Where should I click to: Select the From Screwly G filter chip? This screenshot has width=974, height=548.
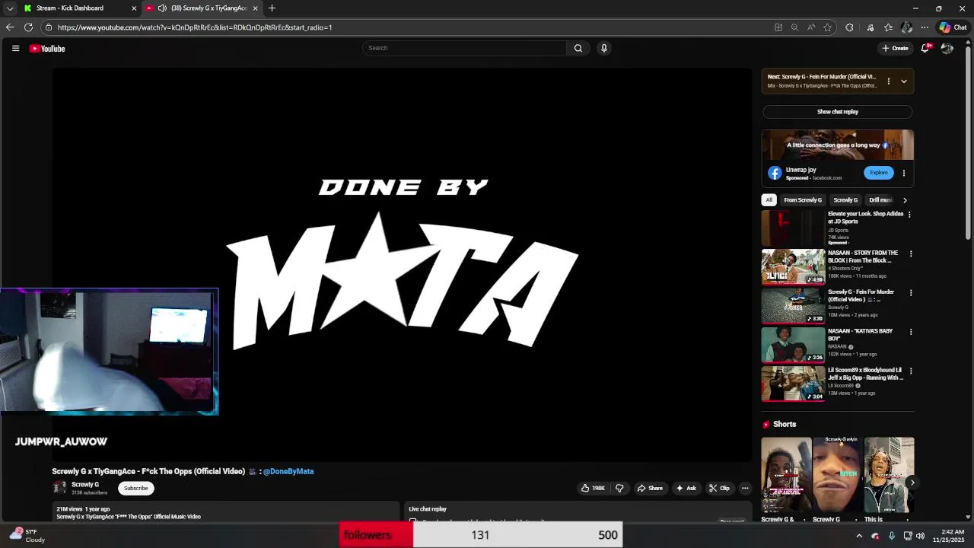(x=803, y=200)
